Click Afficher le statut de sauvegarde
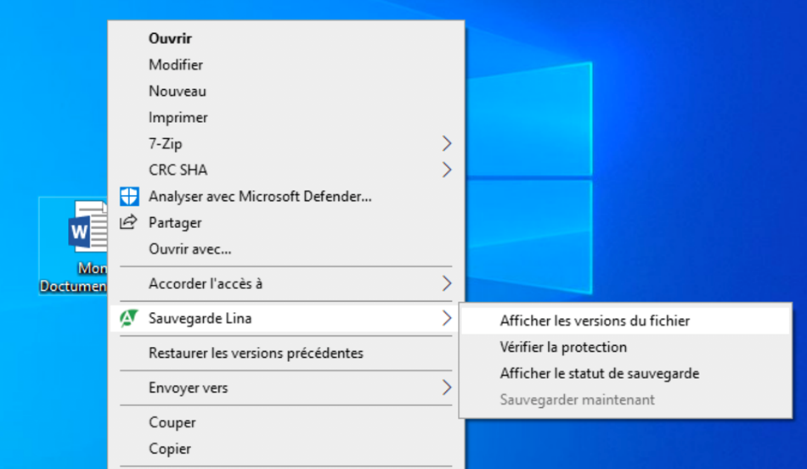The height and width of the screenshot is (469, 807). click(600, 373)
